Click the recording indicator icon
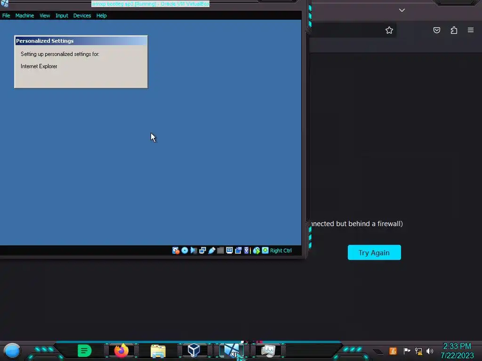Viewport: 482px width, 361px height. coord(238,251)
